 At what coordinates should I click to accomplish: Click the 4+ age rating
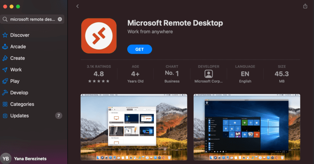point(135,74)
